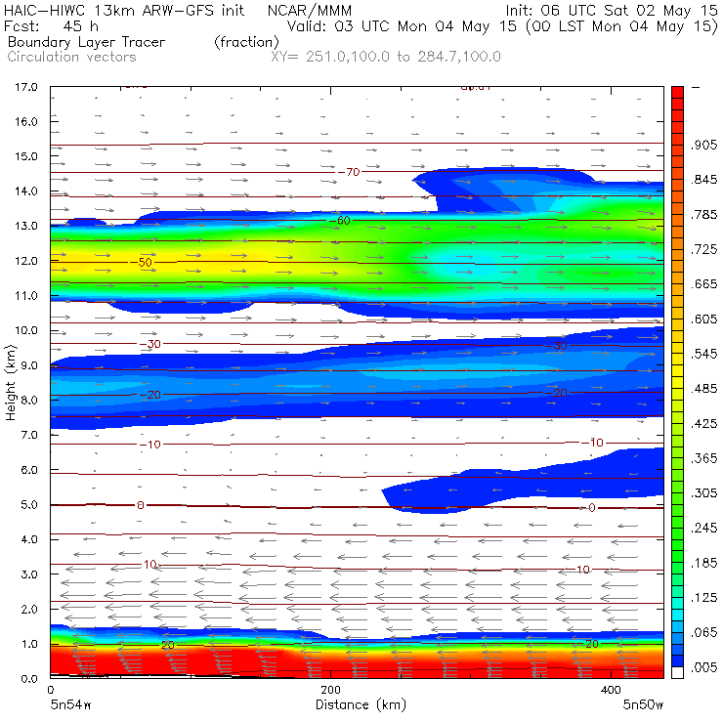Select the 'Boundary Layer Tracer' field label
This screenshot has height=723, width=723.
click(86, 42)
